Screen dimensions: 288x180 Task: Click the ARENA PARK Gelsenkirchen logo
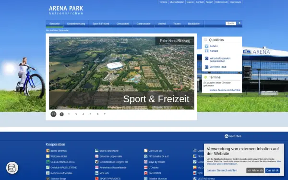[66, 10]
